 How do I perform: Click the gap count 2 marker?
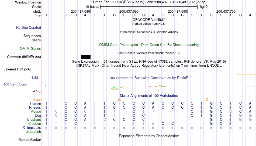[x=207, y=99]
